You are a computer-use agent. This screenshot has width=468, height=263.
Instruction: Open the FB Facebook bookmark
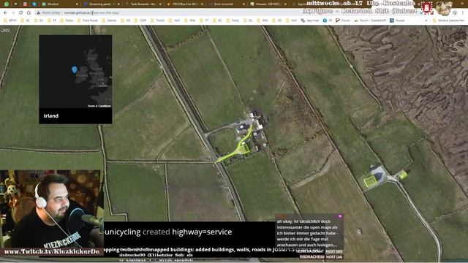pos(328,20)
